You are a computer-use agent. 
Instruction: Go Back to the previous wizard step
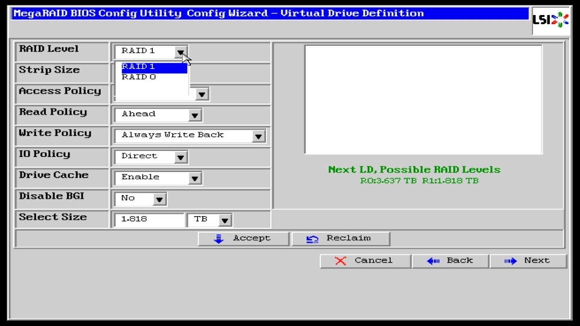pyautogui.click(x=451, y=261)
